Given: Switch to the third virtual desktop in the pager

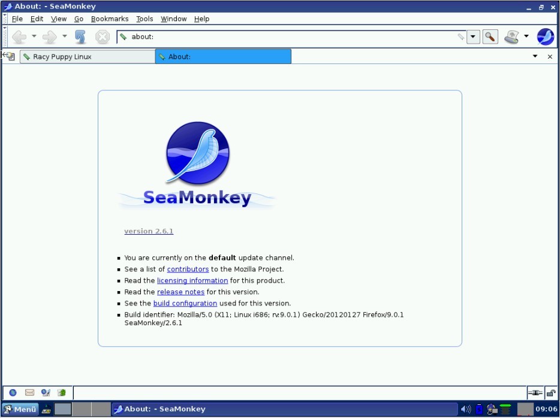Looking at the screenshot, I should (101, 409).
